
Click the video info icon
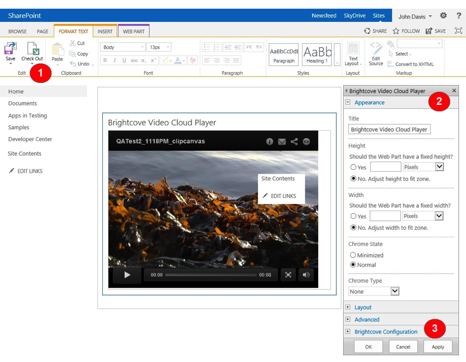pos(270,142)
